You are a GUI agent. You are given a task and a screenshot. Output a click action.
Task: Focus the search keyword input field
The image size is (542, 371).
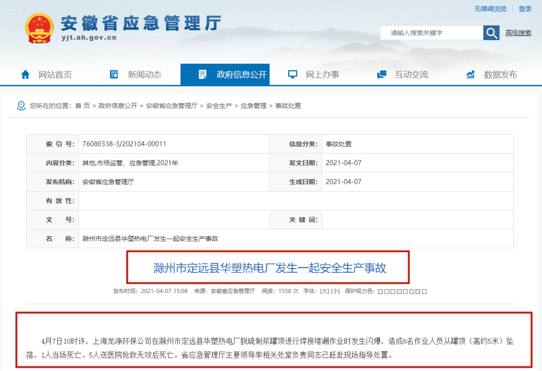click(432, 33)
